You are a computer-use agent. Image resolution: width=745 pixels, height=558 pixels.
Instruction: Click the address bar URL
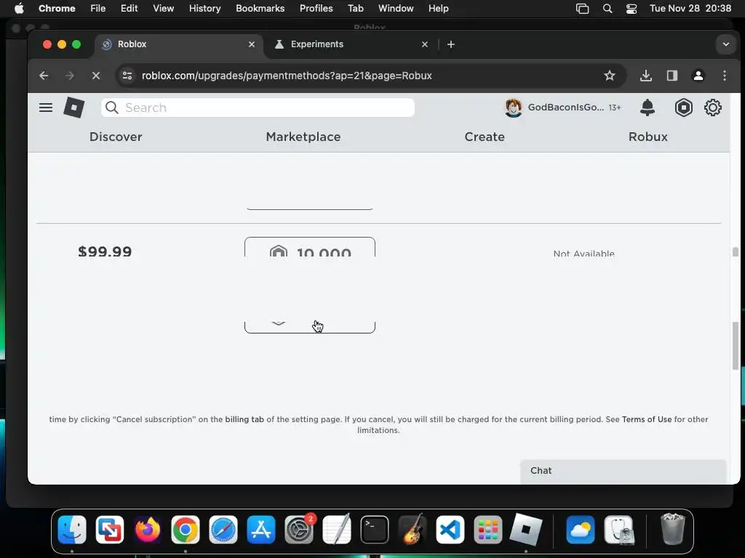(x=287, y=76)
